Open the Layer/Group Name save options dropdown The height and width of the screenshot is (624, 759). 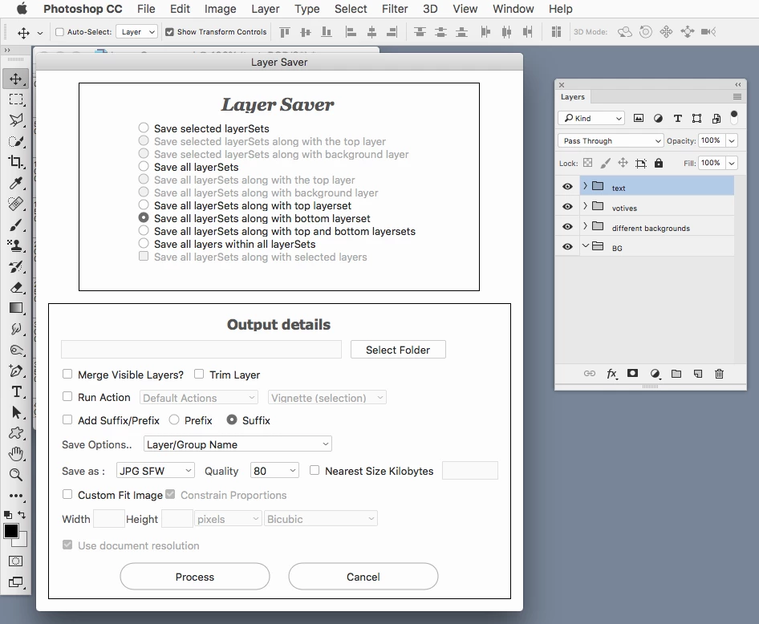(x=237, y=444)
